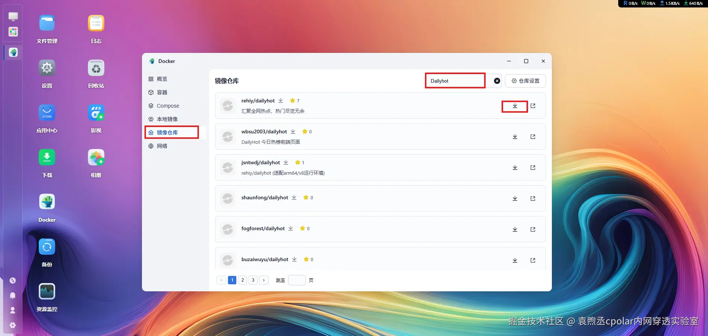This screenshot has height=336, width=708.
Task: Focus the 跳至 page number field
Action: 297,280
